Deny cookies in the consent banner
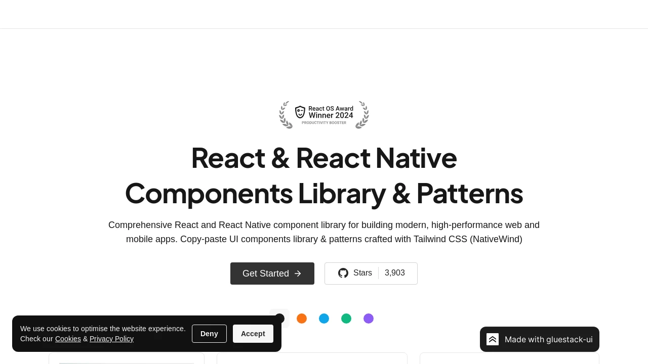This screenshot has height=364, width=648. [209, 334]
